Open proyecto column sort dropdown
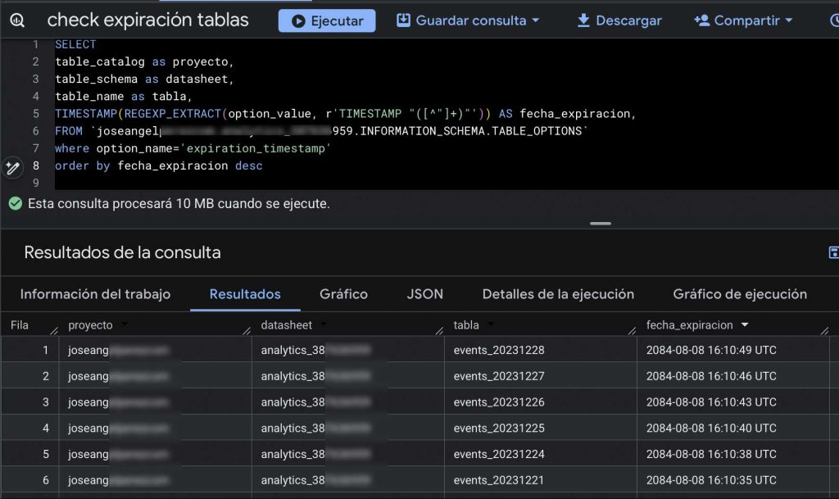The height and width of the screenshot is (499, 839). (x=125, y=324)
